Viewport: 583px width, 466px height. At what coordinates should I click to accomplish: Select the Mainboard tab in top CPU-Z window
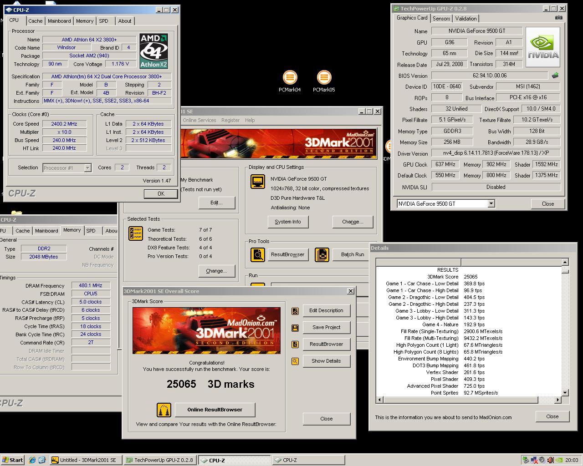pyautogui.click(x=59, y=21)
